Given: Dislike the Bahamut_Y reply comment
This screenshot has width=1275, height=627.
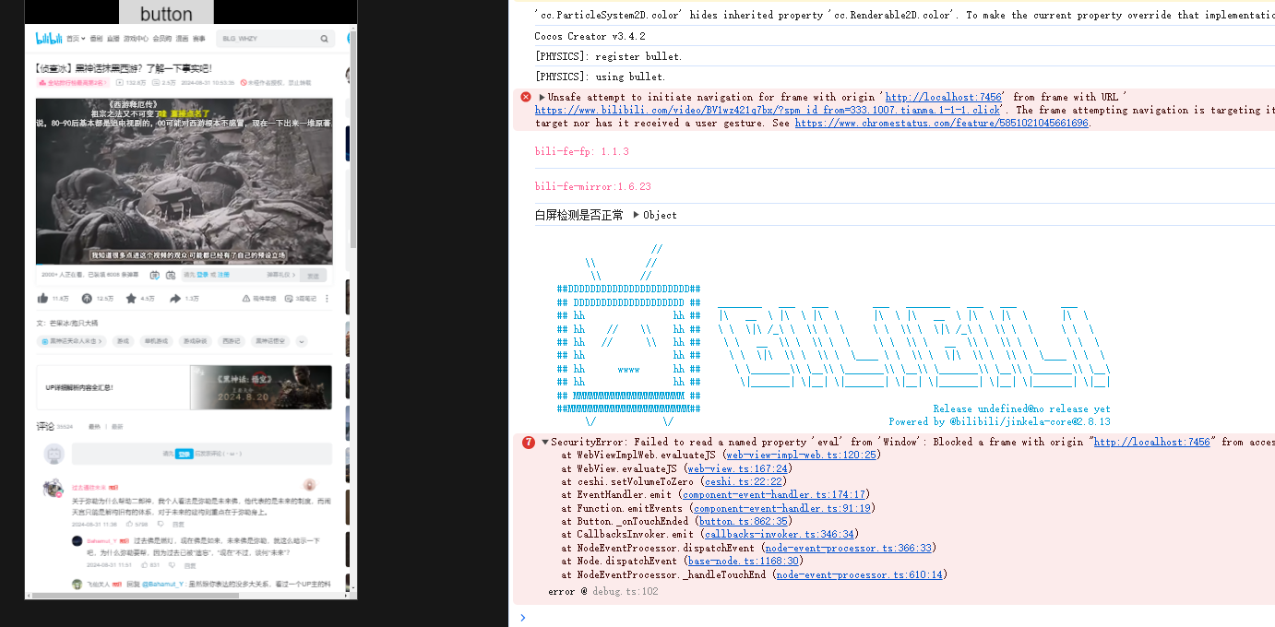Looking at the screenshot, I should (172, 565).
